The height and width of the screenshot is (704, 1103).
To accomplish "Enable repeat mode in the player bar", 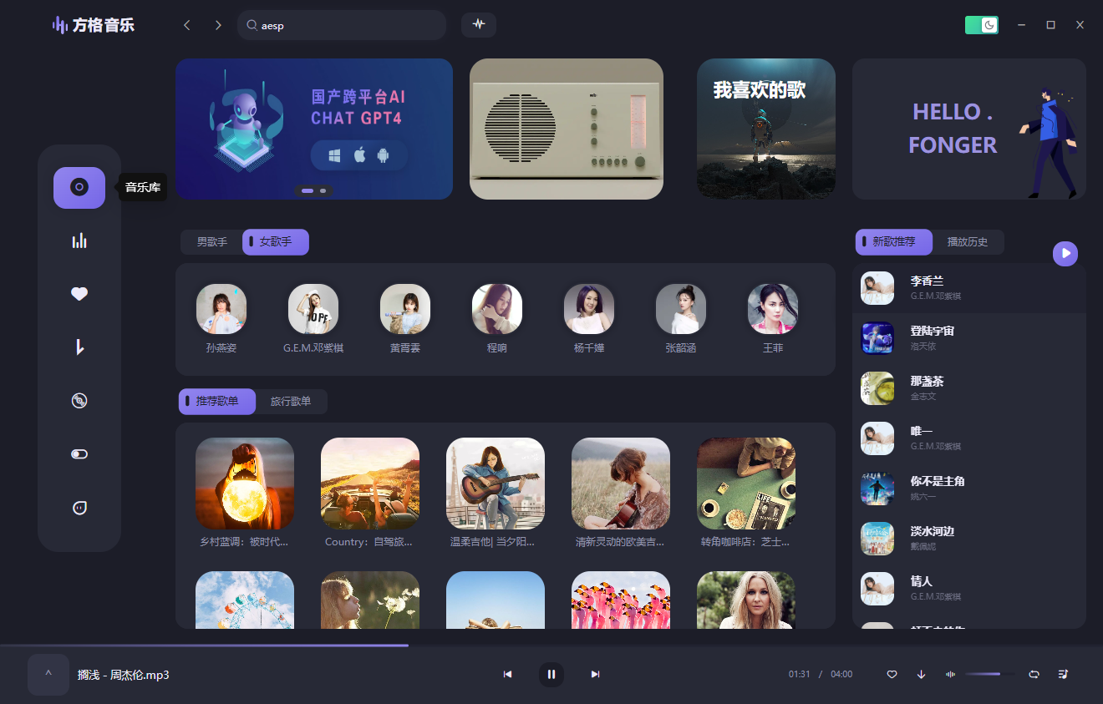I will tap(1034, 674).
